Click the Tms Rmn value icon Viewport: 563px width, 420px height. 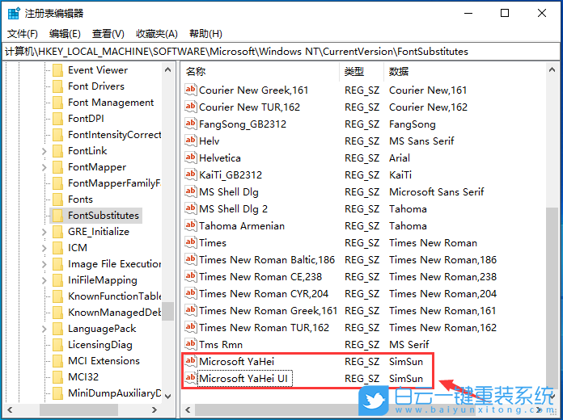tap(191, 345)
